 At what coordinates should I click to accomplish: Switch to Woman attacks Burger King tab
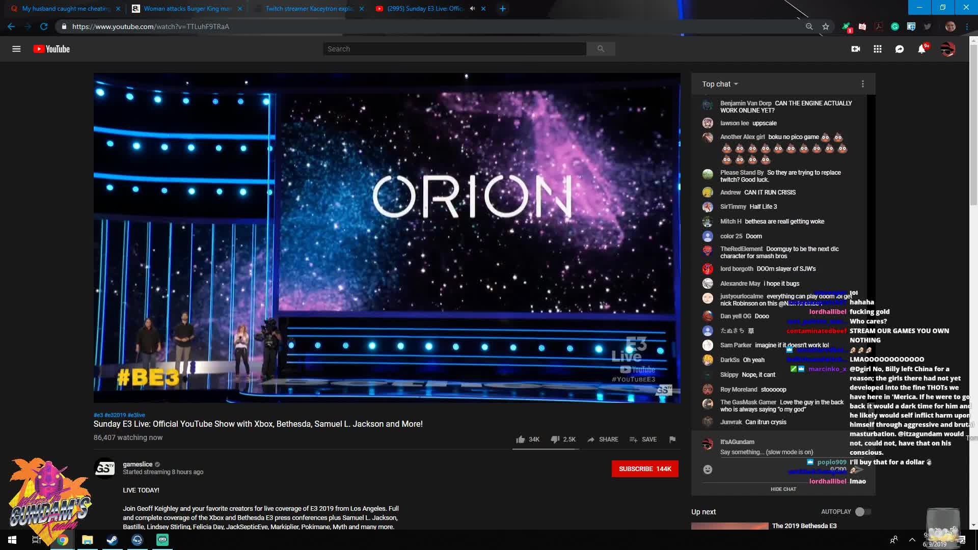click(186, 9)
